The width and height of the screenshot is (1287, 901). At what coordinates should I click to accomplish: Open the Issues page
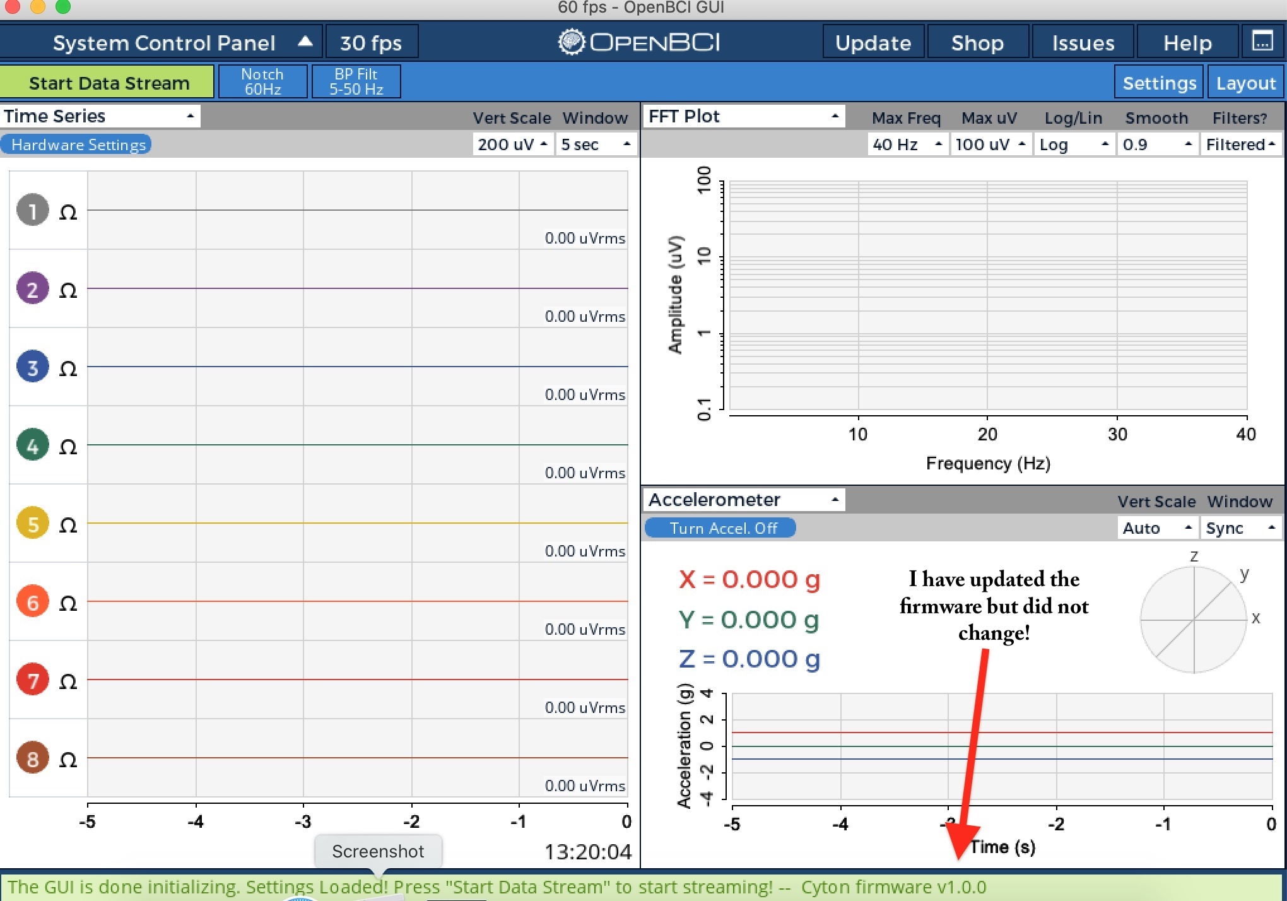click(x=1083, y=42)
